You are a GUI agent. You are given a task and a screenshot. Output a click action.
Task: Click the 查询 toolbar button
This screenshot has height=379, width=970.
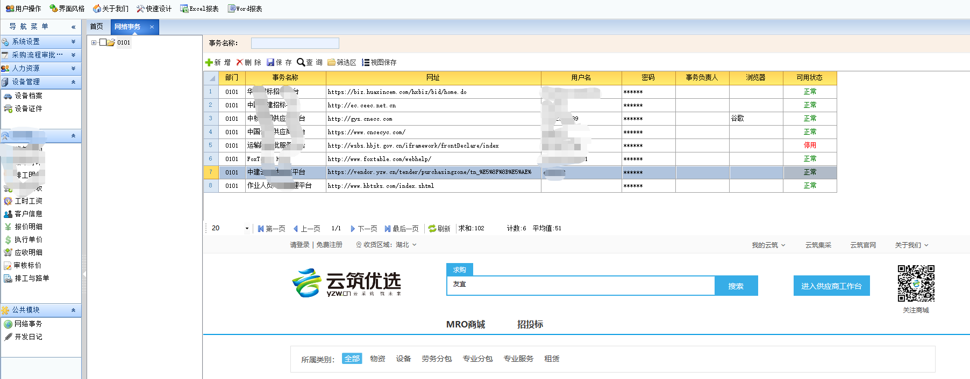coord(310,62)
